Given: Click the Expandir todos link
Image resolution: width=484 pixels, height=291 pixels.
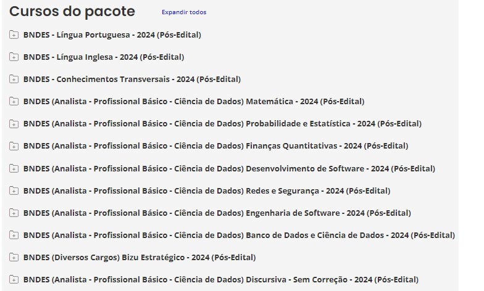Looking at the screenshot, I should (x=184, y=12).
